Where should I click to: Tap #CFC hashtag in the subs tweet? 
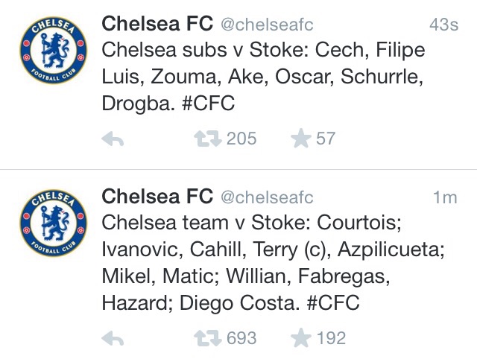click(x=209, y=103)
